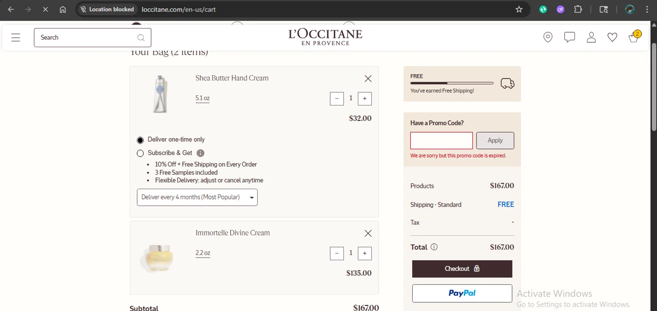Increase Shea Butter Hand Cream quantity

365,98
